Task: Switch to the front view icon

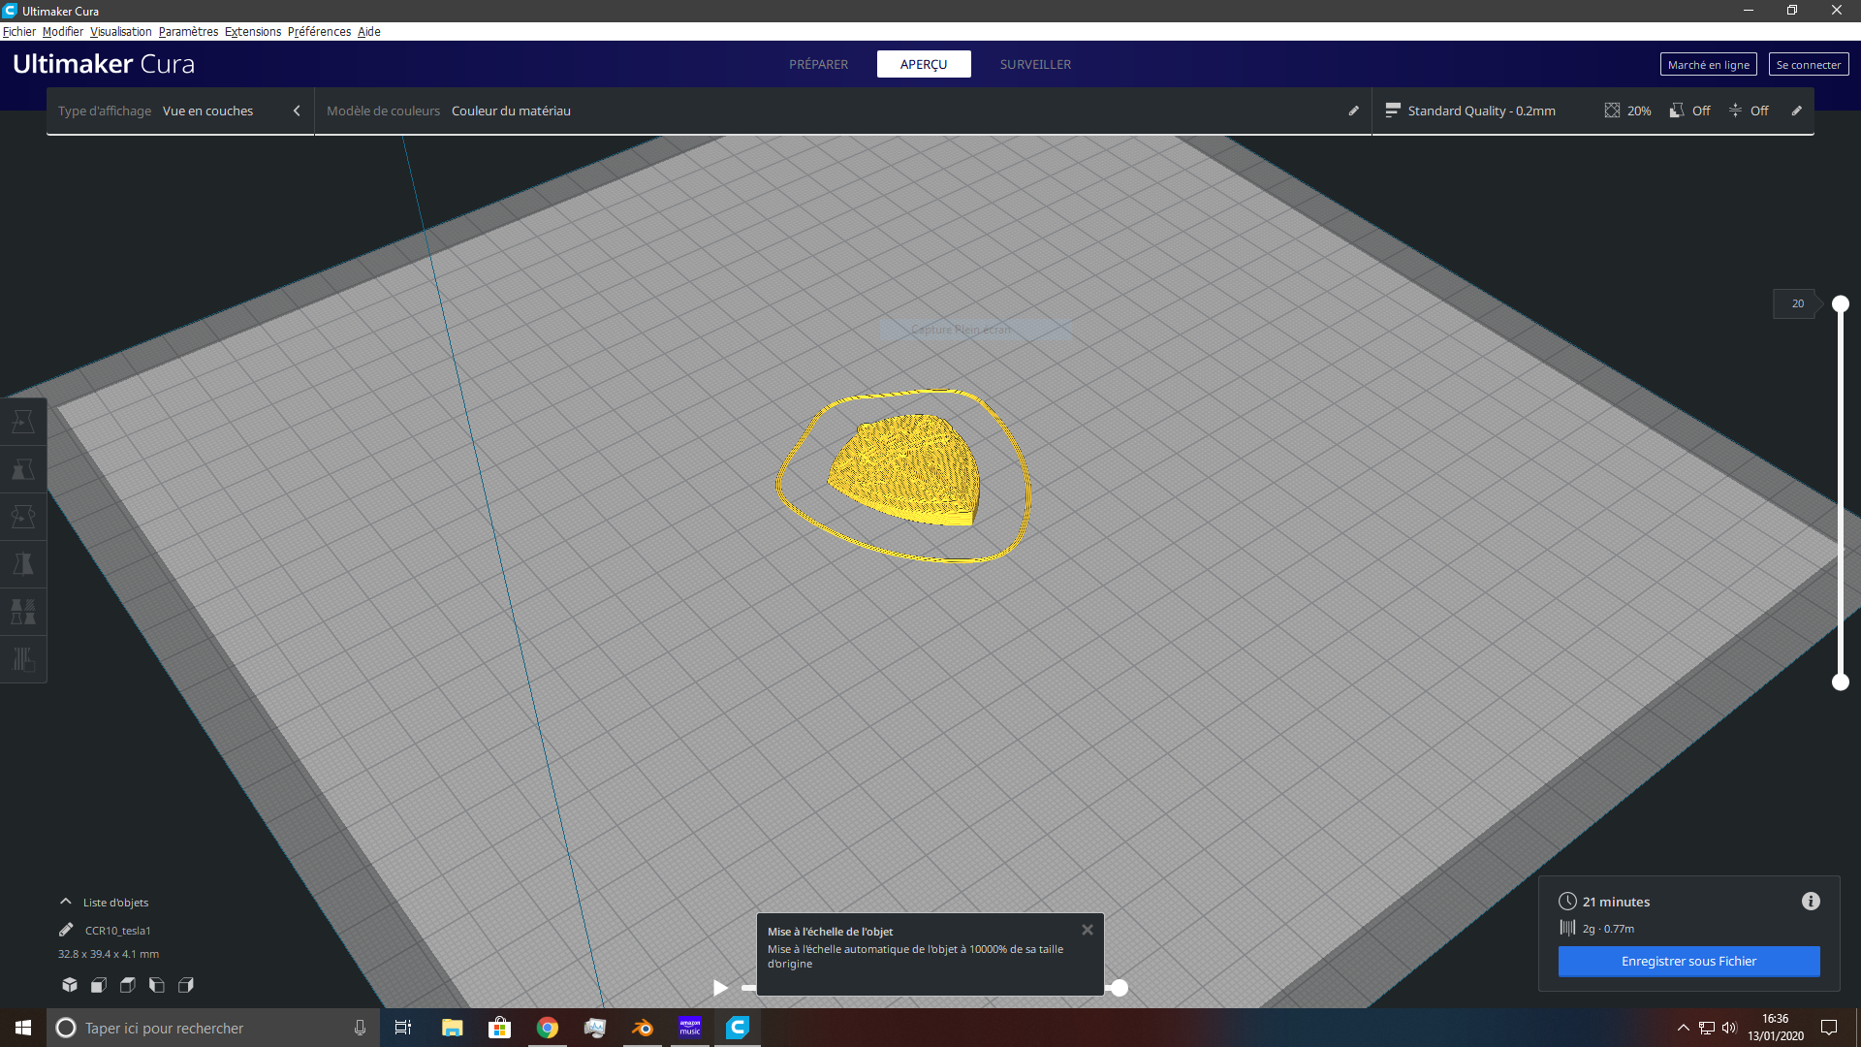Action: [99, 985]
